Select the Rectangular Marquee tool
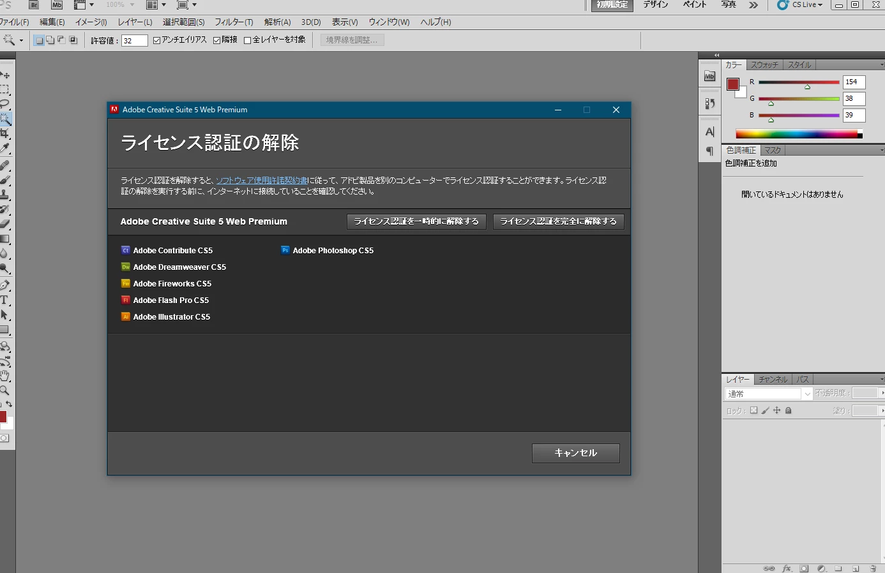The image size is (885, 573). click(5, 90)
